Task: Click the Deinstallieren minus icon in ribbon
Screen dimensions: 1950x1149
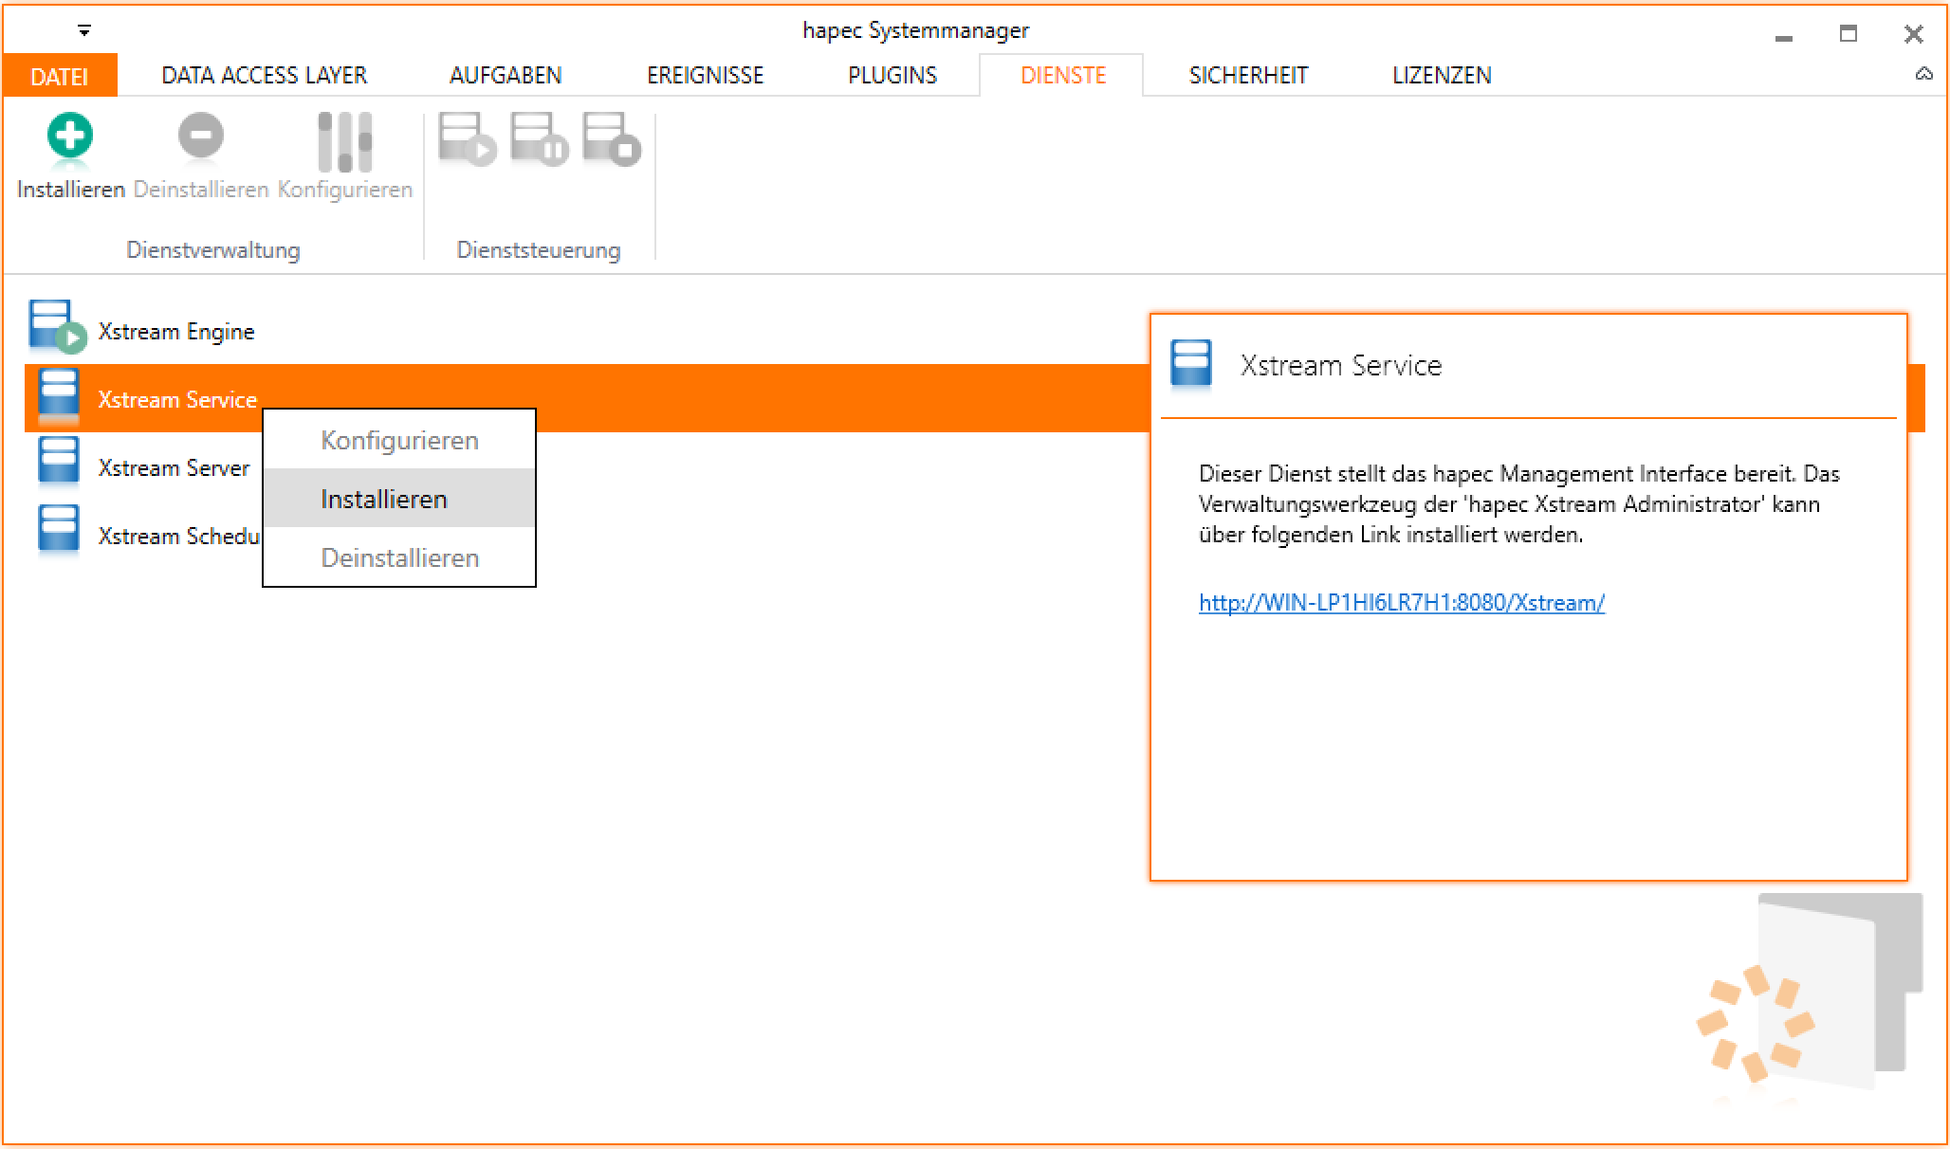Action: click(200, 137)
